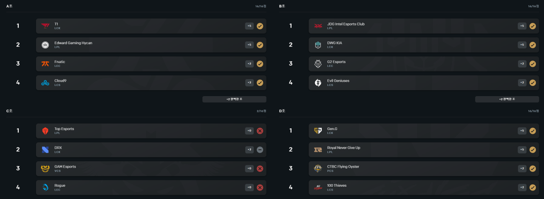Click the Top Esports logo

coord(45,131)
